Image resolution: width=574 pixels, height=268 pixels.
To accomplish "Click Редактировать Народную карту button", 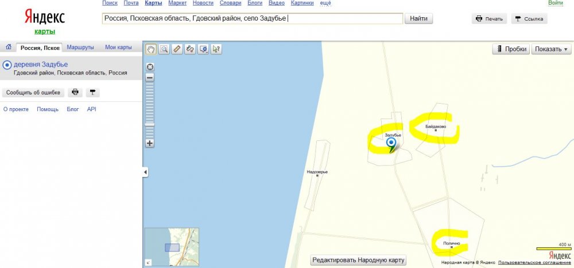I will coord(358,260).
